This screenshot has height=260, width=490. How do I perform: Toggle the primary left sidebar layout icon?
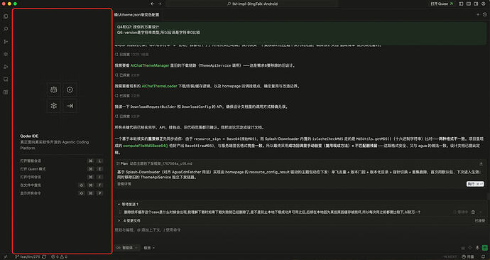click(461, 4)
